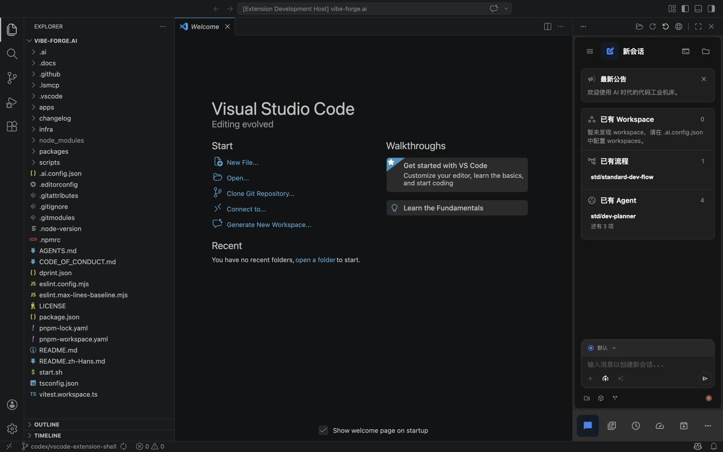Toggle the primary side bar layout button

coord(685,9)
